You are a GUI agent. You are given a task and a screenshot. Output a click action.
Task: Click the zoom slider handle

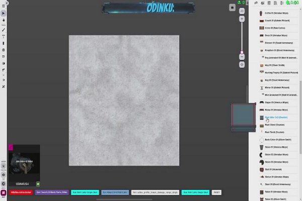pyautogui.click(x=242, y=52)
